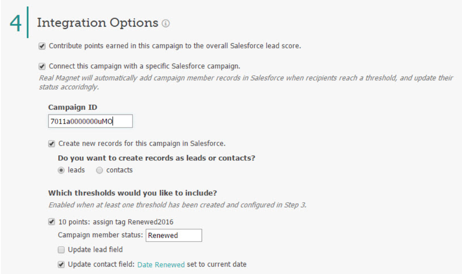Toggle Connect this campaign with Salesforce campaign
This screenshot has width=462, height=274.
tap(42, 67)
